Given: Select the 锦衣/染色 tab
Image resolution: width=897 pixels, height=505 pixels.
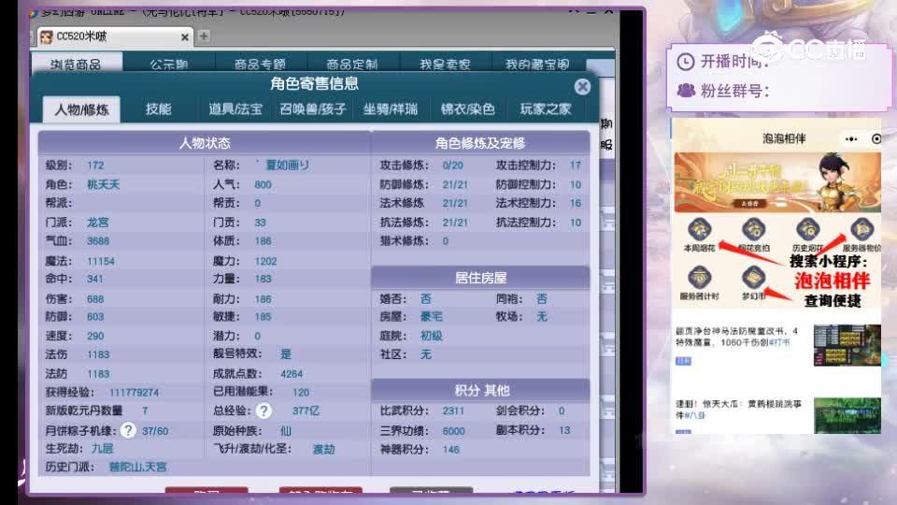Looking at the screenshot, I should (467, 108).
